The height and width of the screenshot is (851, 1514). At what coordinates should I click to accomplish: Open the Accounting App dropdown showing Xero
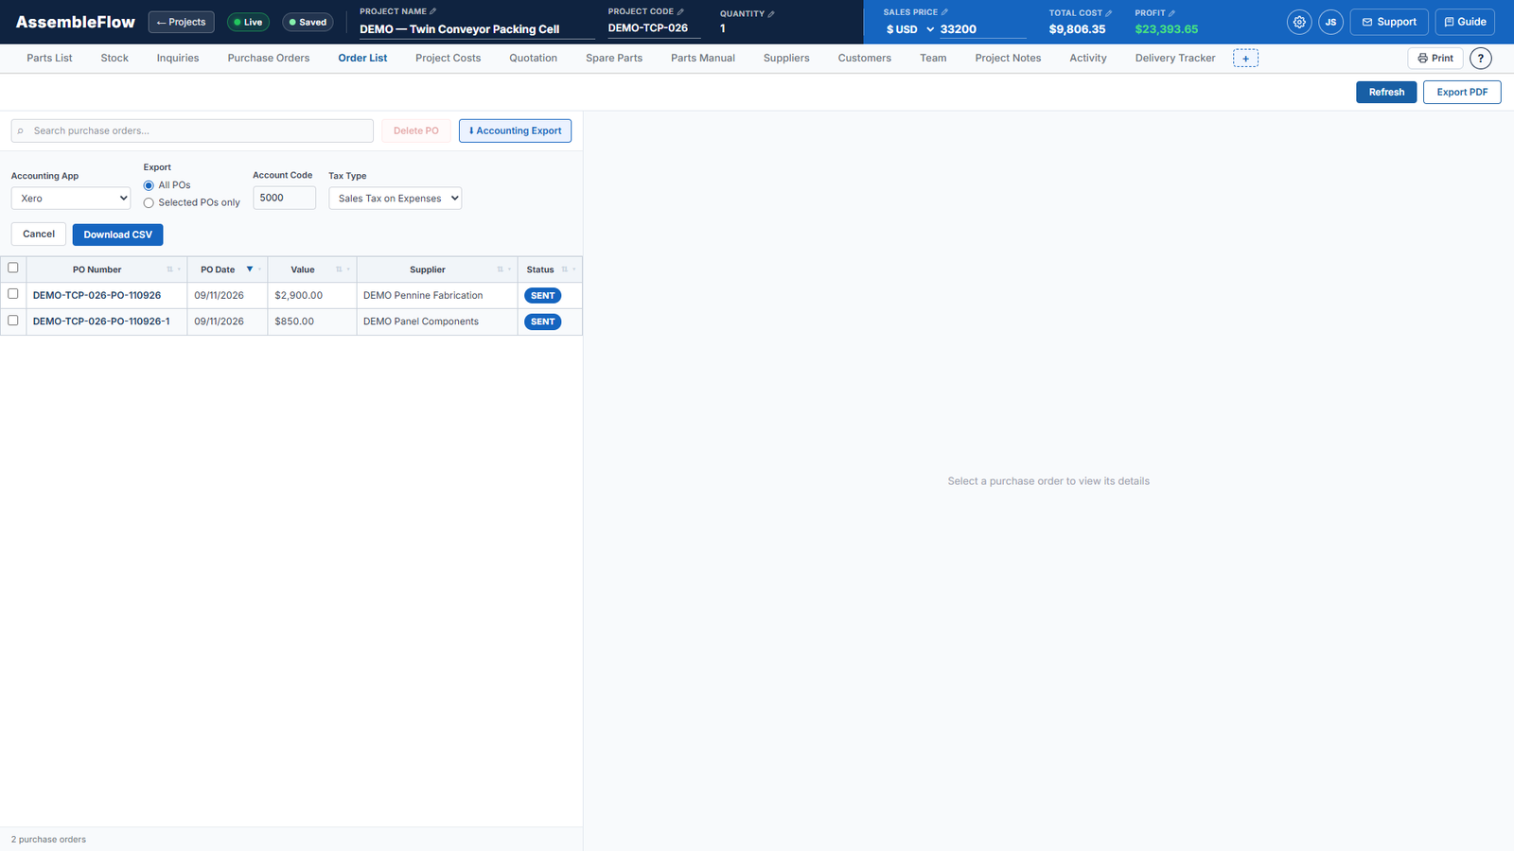pyautogui.click(x=71, y=199)
